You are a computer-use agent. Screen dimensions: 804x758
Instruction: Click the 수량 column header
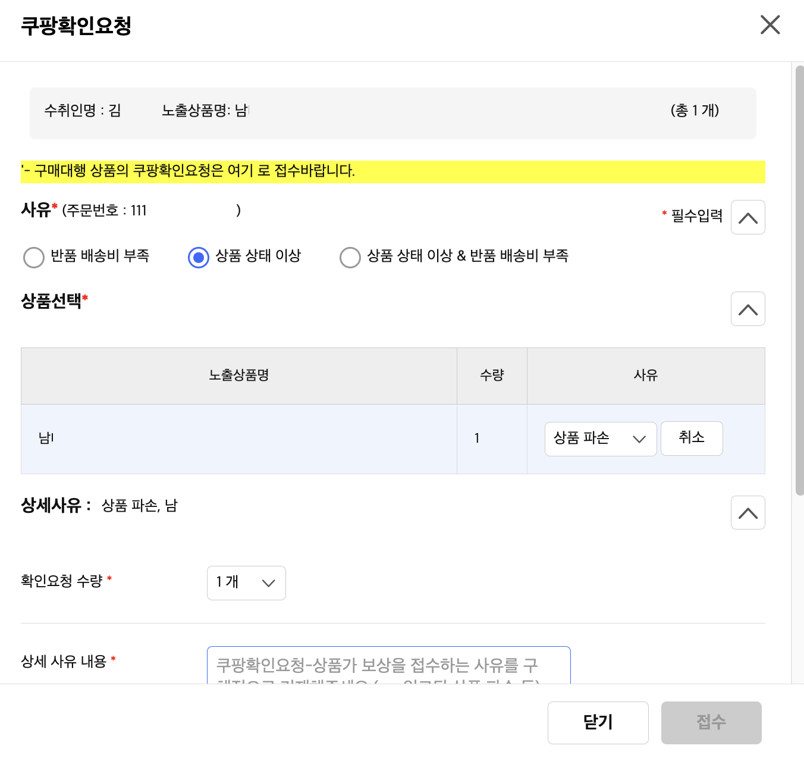(x=492, y=375)
